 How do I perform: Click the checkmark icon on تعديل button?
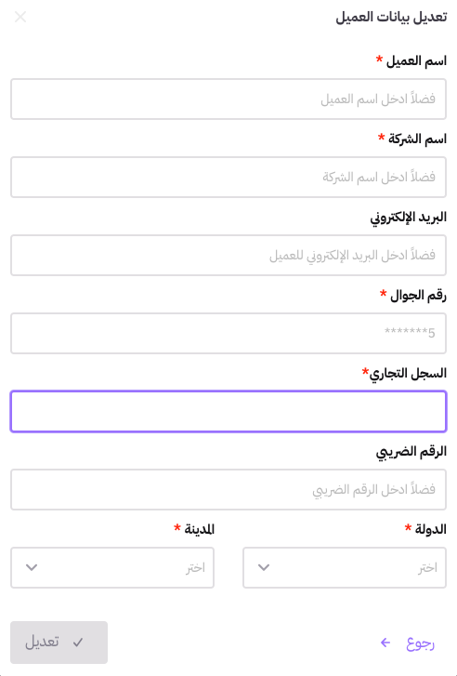pyautogui.click(x=78, y=643)
